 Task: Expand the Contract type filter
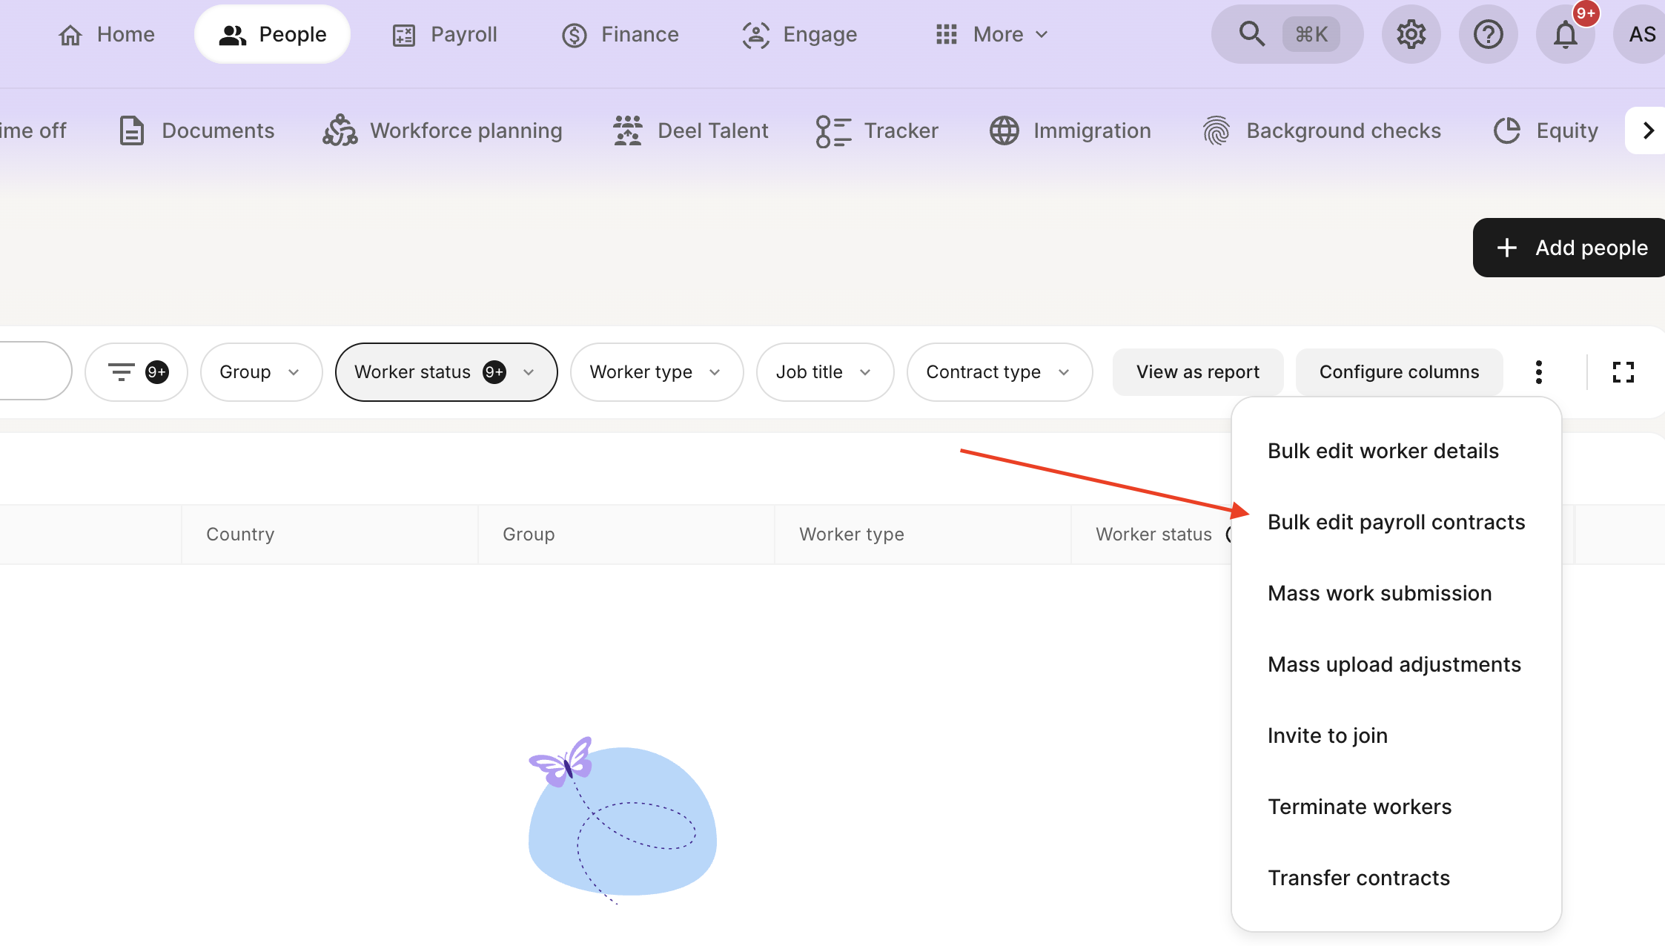pyautogui.click(x=999, y=371)
